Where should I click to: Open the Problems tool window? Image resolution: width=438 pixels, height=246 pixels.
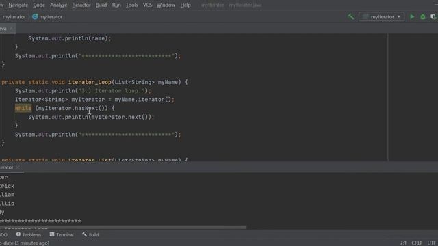[x=29, y=235]
